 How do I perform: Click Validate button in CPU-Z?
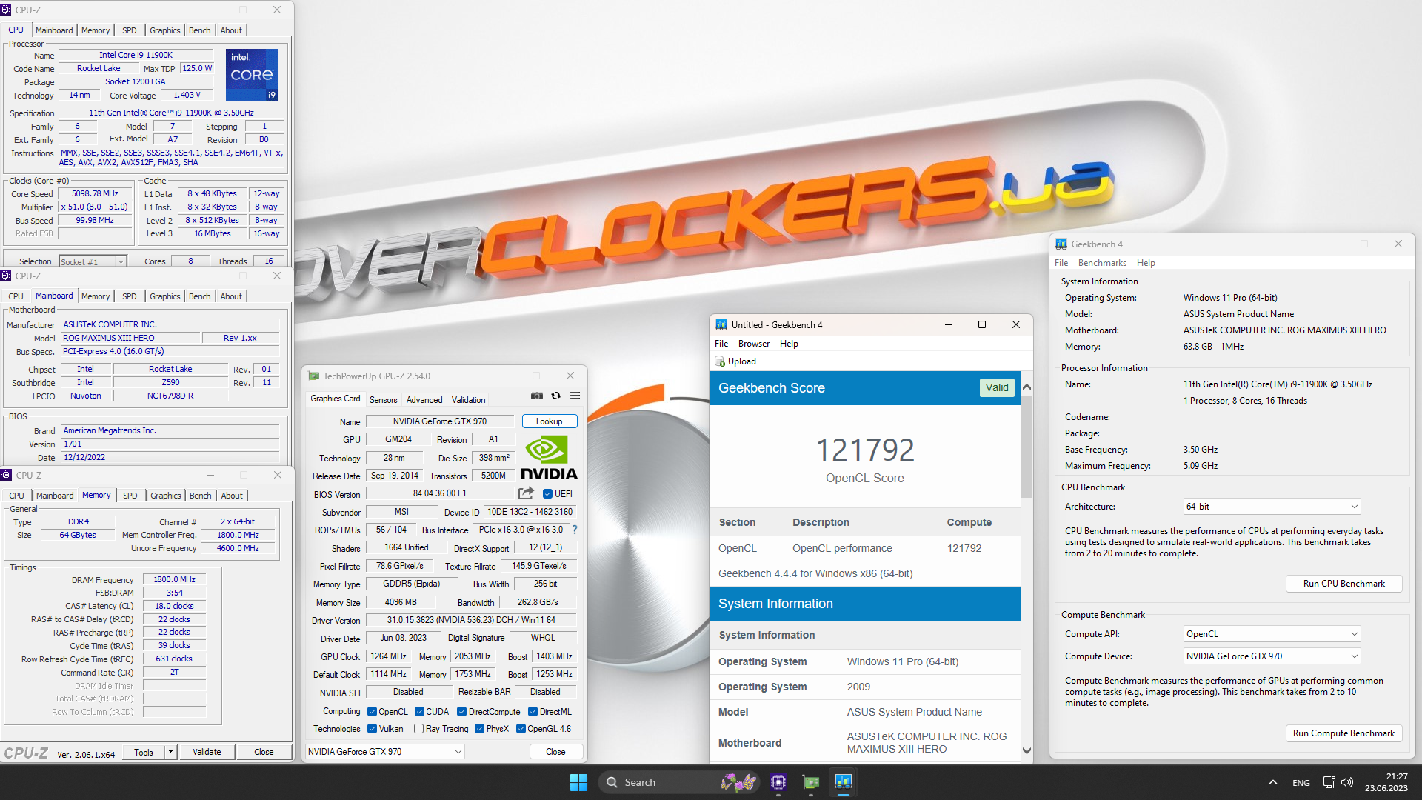coord(207,752)
